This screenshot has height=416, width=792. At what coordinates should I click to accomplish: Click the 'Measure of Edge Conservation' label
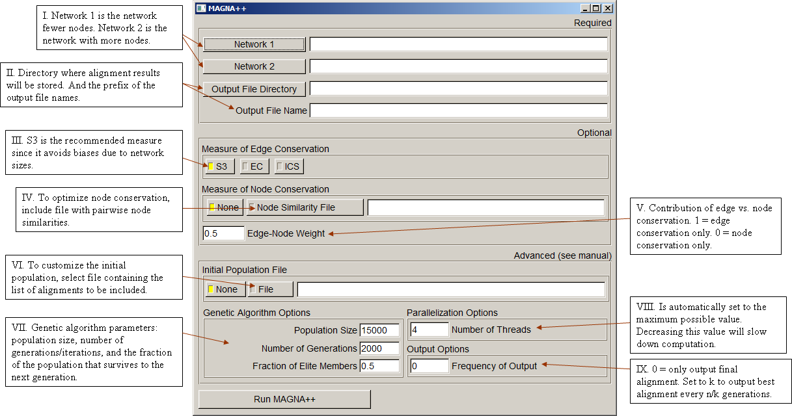[x=266, y=149]
